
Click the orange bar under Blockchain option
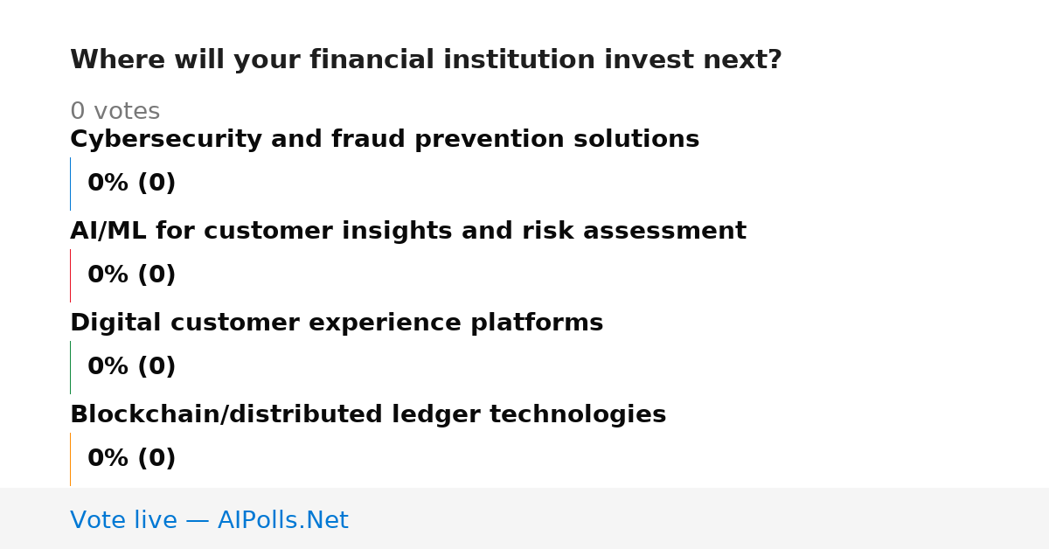[x=70, y=459]
